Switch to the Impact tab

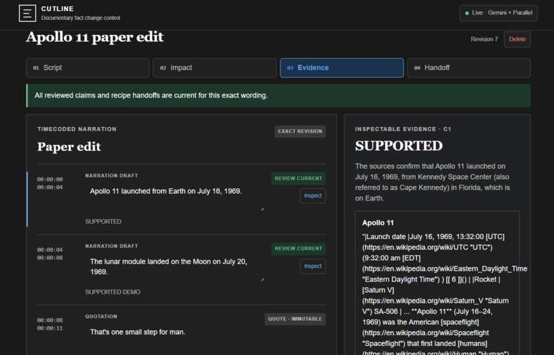[x=214, y=68]
